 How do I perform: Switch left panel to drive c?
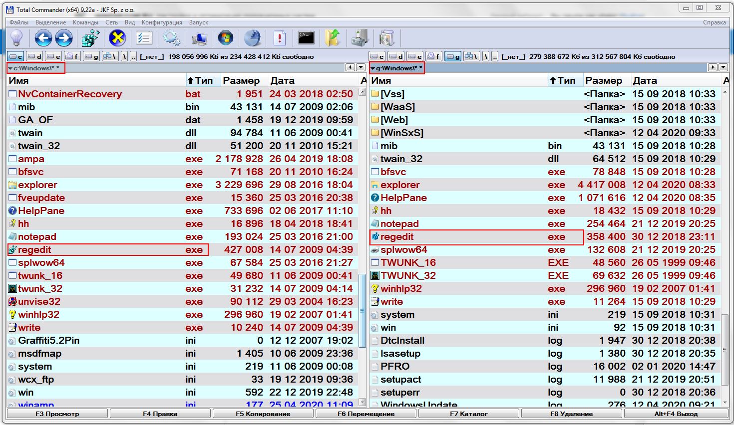click(15, 56)
